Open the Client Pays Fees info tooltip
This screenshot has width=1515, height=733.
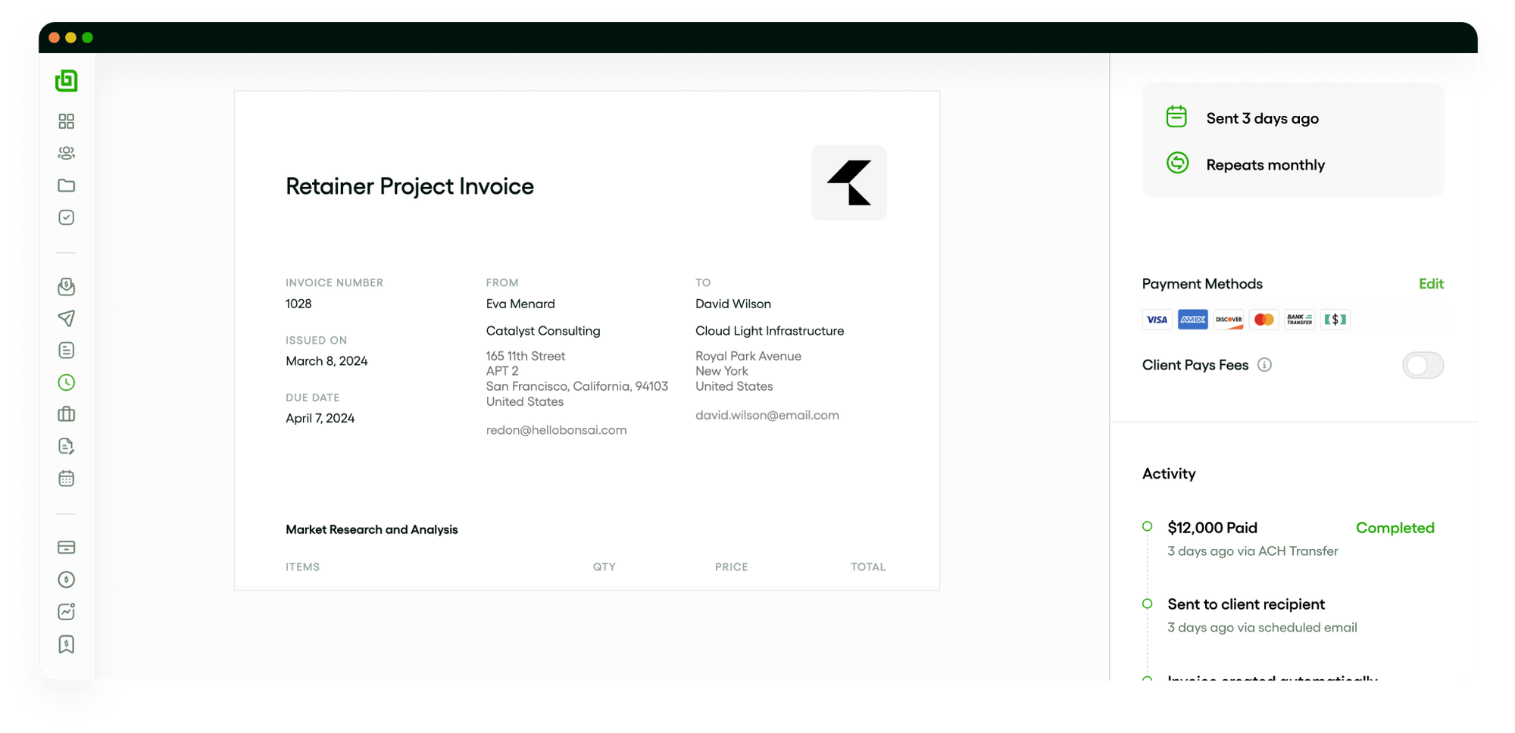click(1264, 365)
